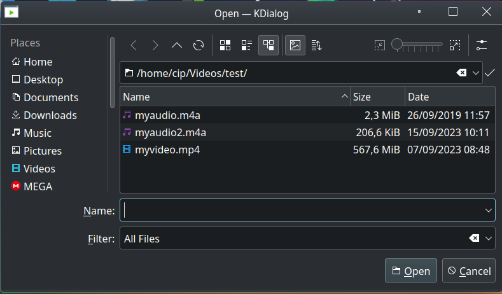Open the dialog options sliders icon
This screenshot has width=502, height=294.
[x=482, y=45]
